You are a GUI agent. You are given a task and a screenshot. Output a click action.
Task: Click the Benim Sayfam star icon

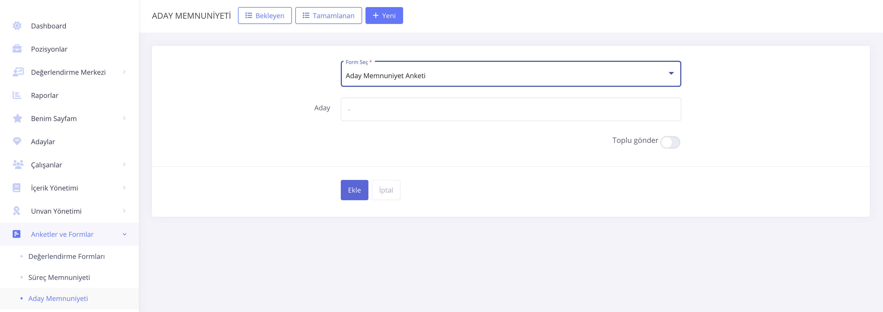coord(17,118)
